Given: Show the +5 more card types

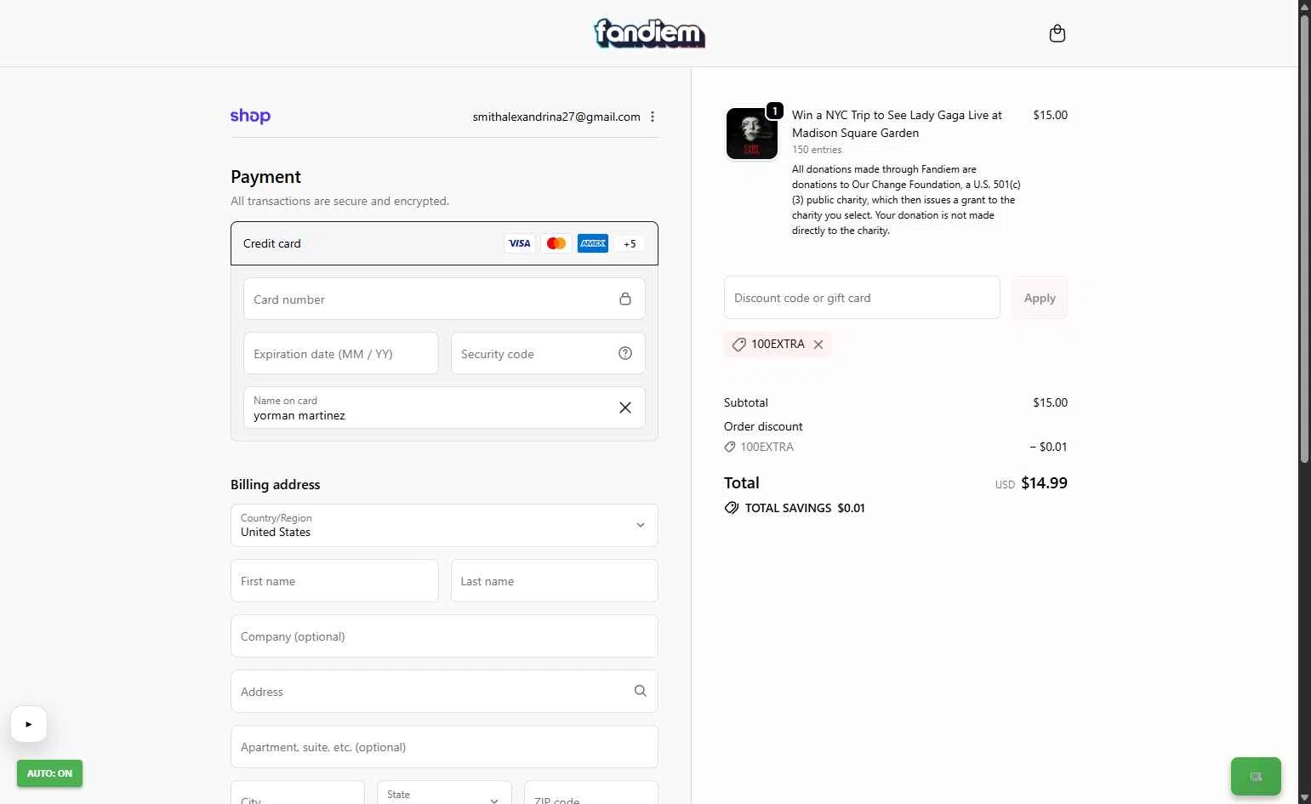Looking at the screenshot, I should (630, 243).
